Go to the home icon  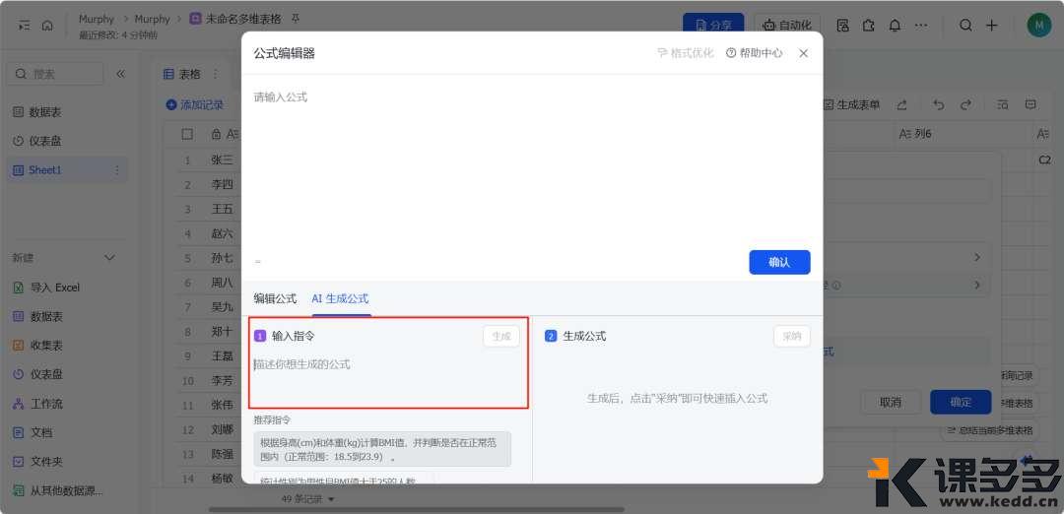(x=47, y=26)
